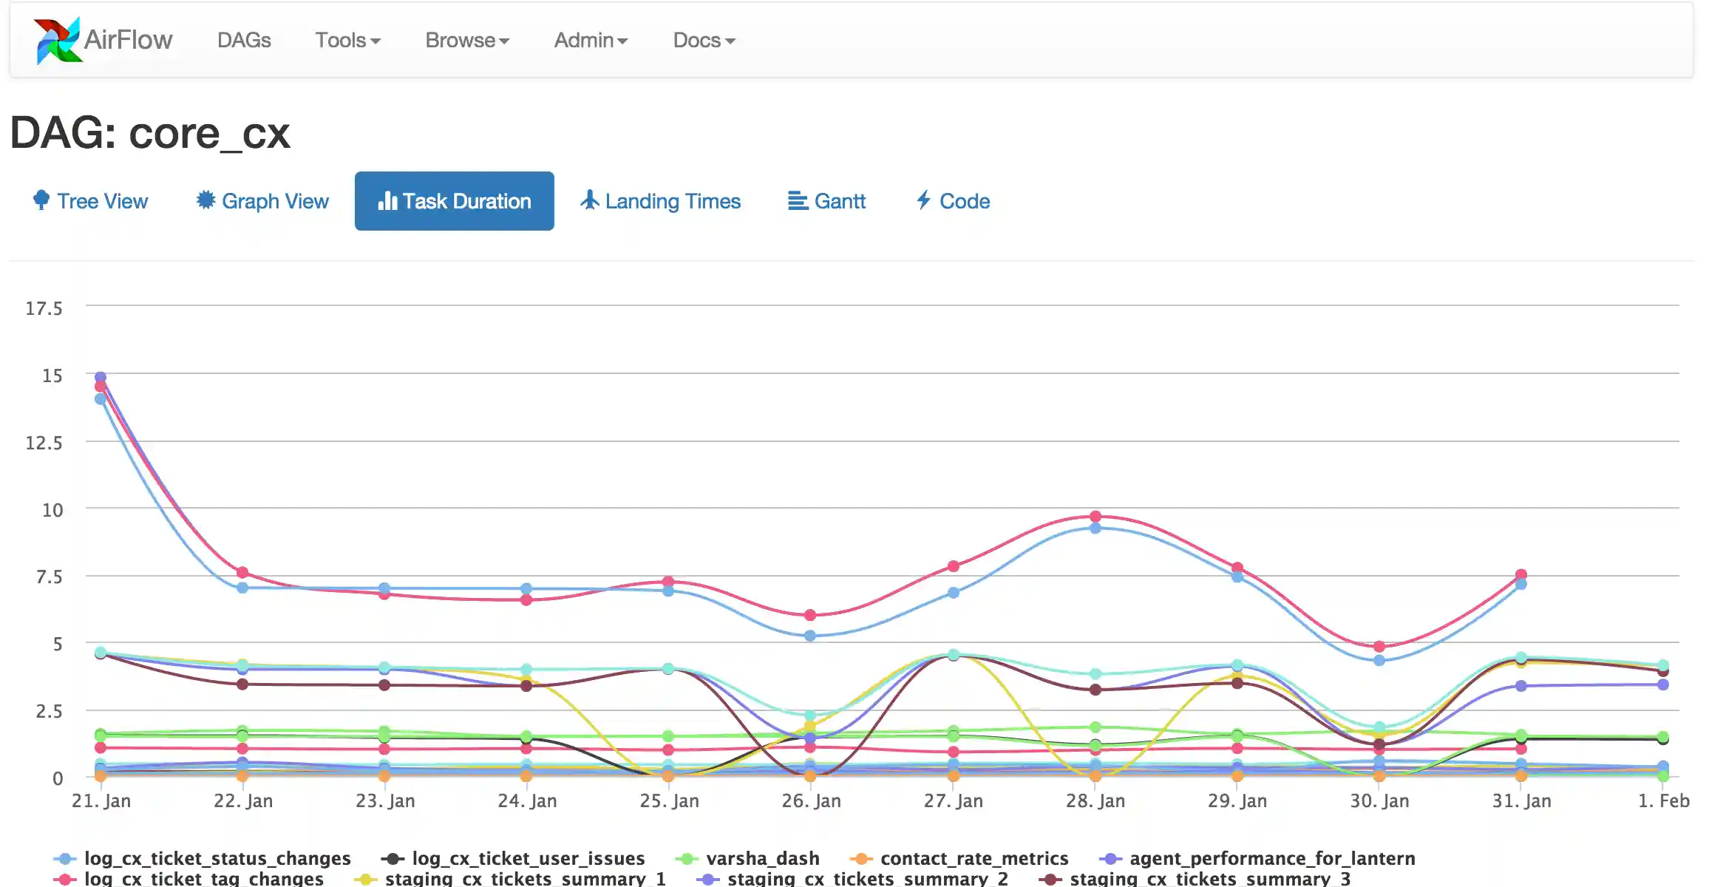Switch to the Landing Times tab
1709x887 pixels.
[672, 201]
